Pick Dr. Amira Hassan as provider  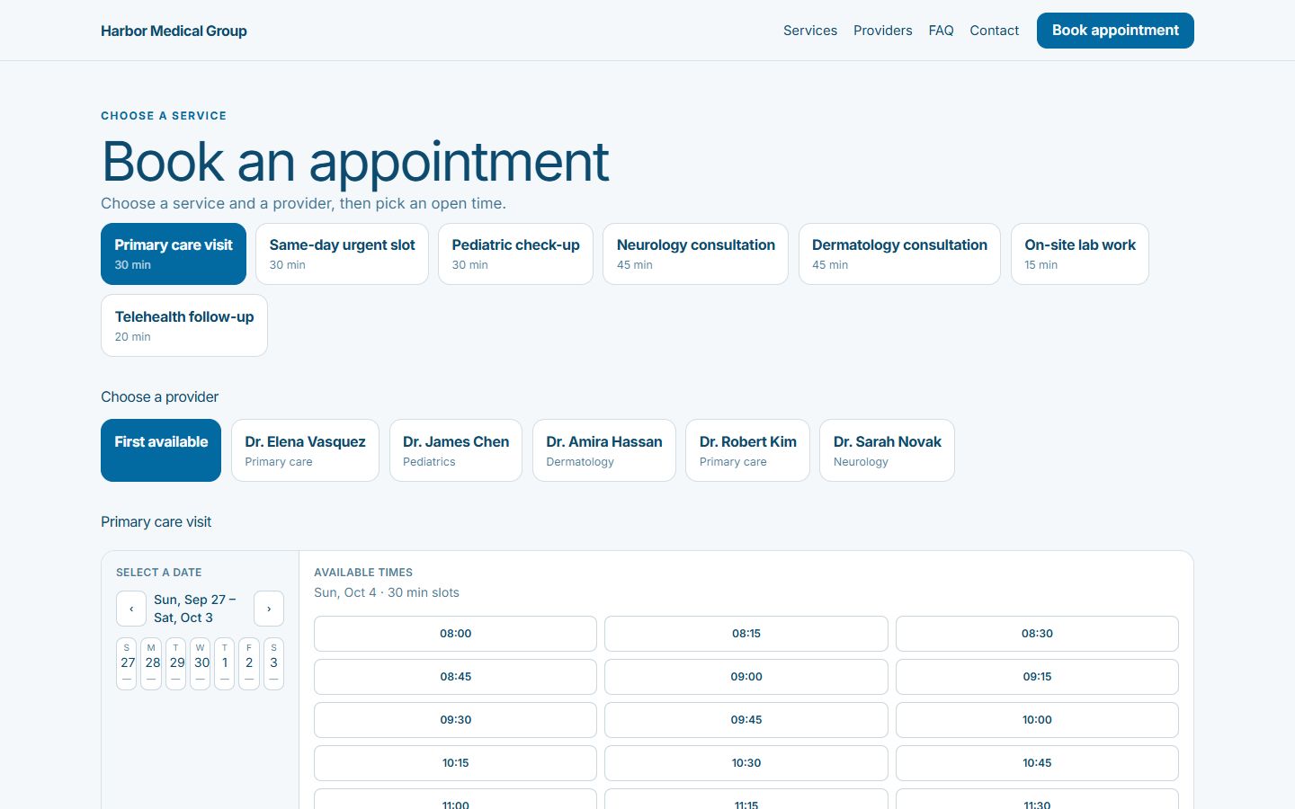coord(604,450)
